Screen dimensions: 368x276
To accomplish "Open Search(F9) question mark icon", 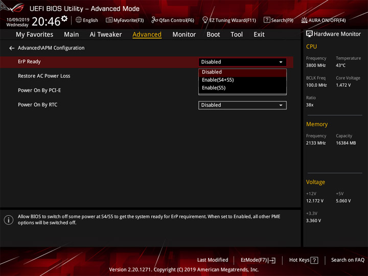I will [x=267, y=20].
